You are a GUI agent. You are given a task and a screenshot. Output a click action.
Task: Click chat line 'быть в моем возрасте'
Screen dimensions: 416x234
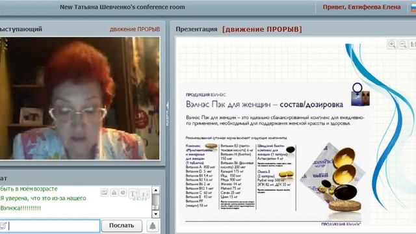pyautogui.click(x=29, y=188)
